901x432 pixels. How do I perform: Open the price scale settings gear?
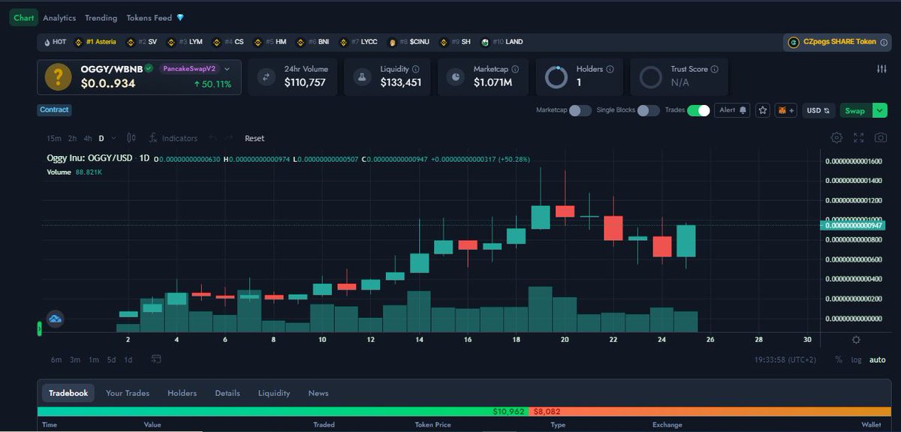[x=856, y=340]
